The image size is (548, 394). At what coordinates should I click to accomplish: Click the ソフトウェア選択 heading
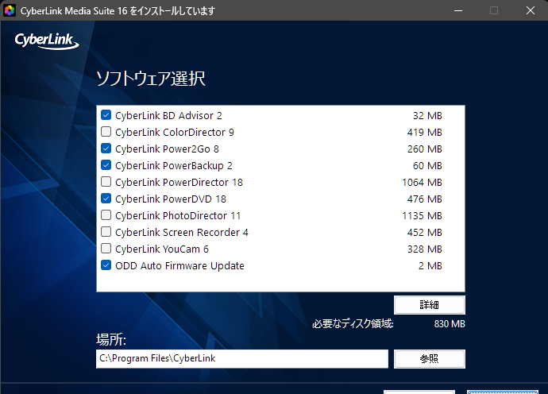[151, 79]
